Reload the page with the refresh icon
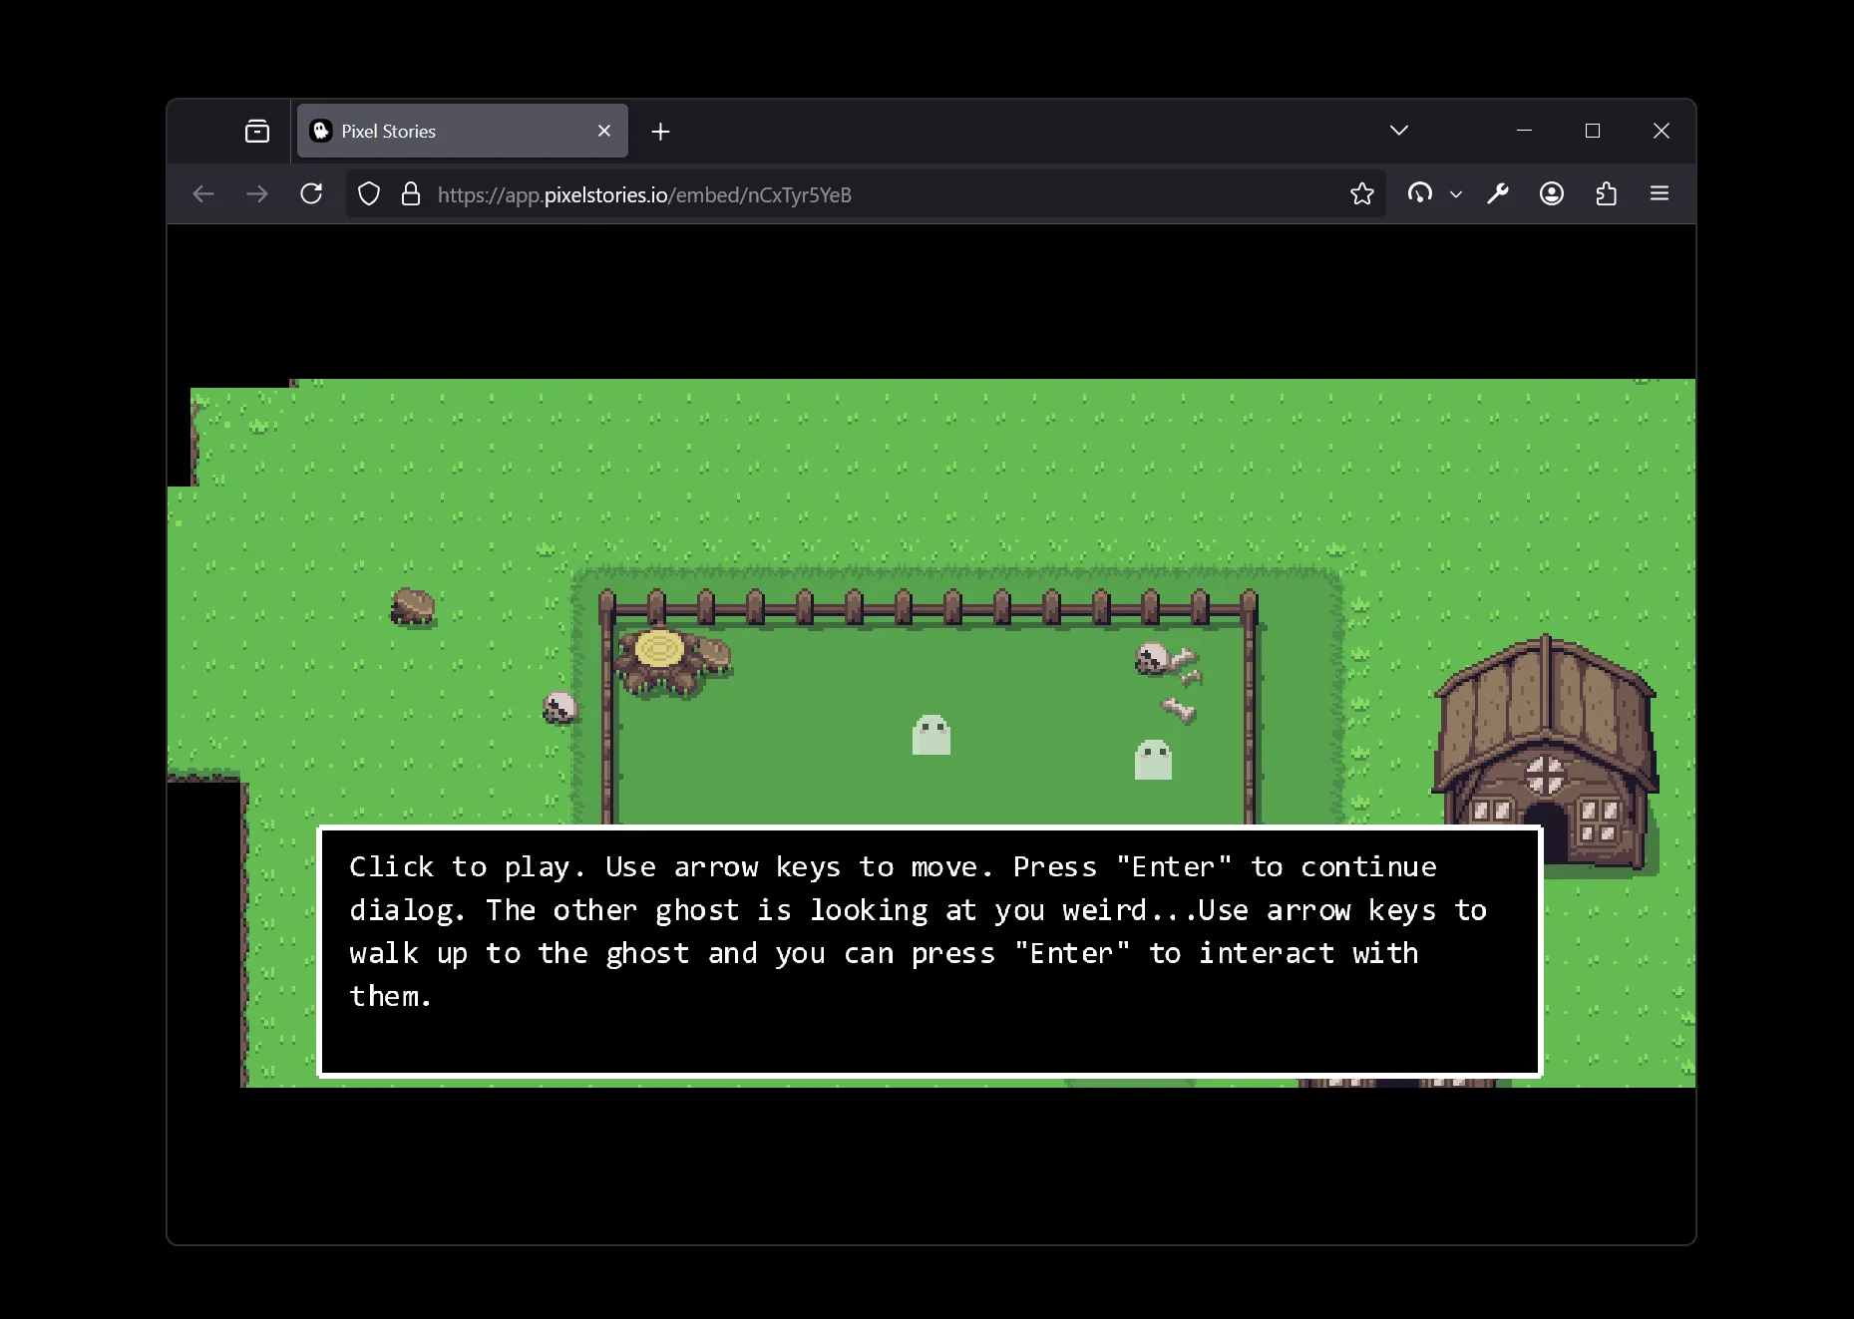1854x1319 pixels. click(x=311, y=193)
